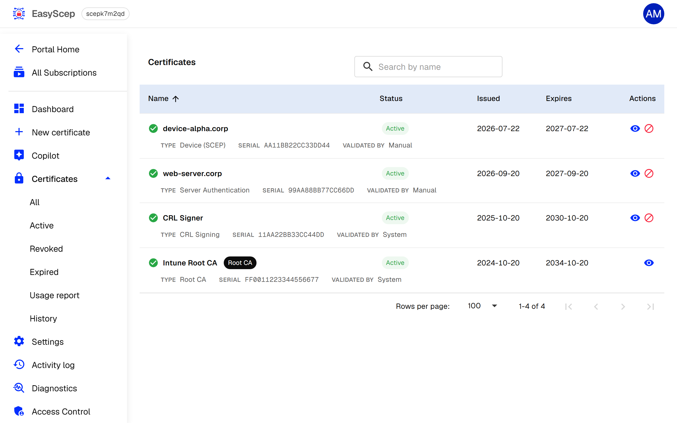Click the All Subscriptions icon
The width and height of the screenshot is (677, 423).
(x=19, y=72)
